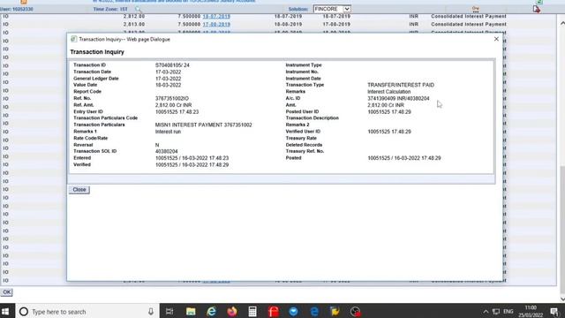Viewport: 565px width, 318px height.
Task: Open the taskbar clock showing 11:00
Action: click(x=531, y=312)
